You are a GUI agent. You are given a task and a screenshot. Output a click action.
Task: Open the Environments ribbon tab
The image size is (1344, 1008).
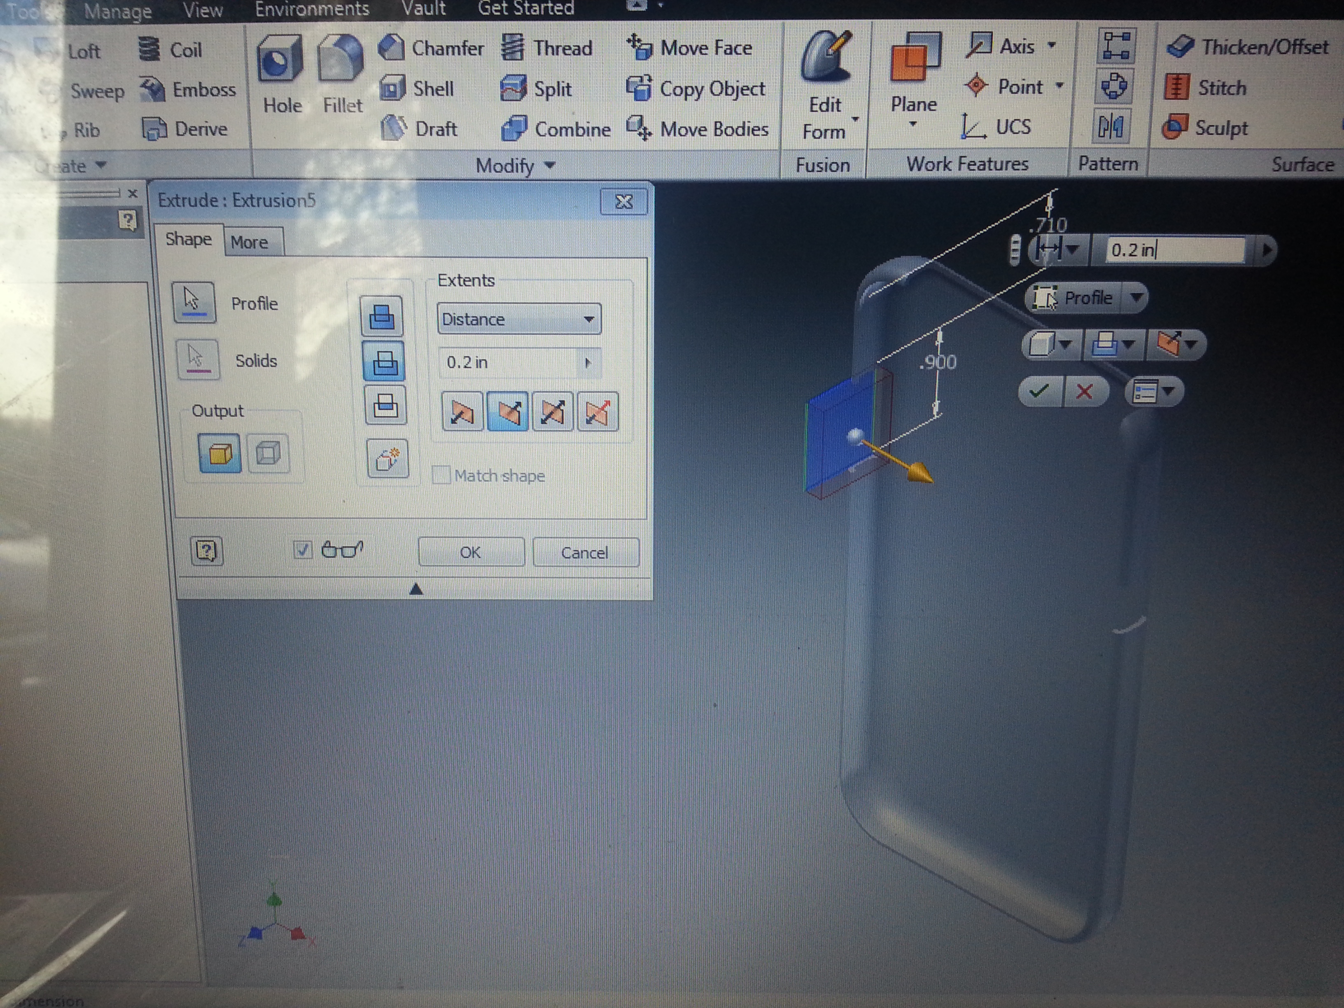pyautogui.click(x=311, y=9)
